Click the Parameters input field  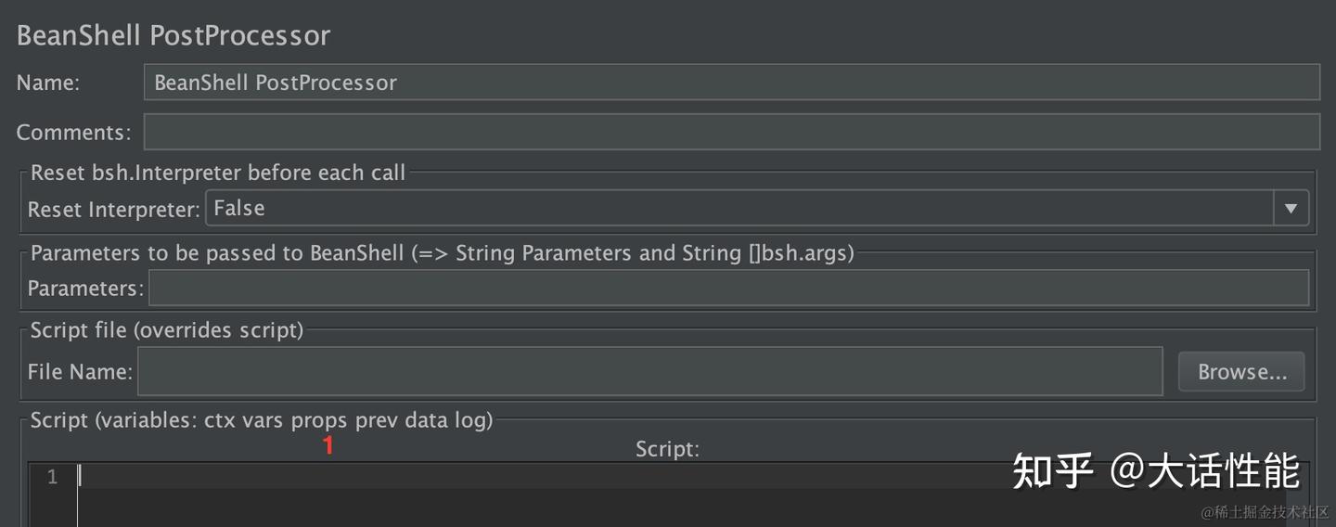728,289
